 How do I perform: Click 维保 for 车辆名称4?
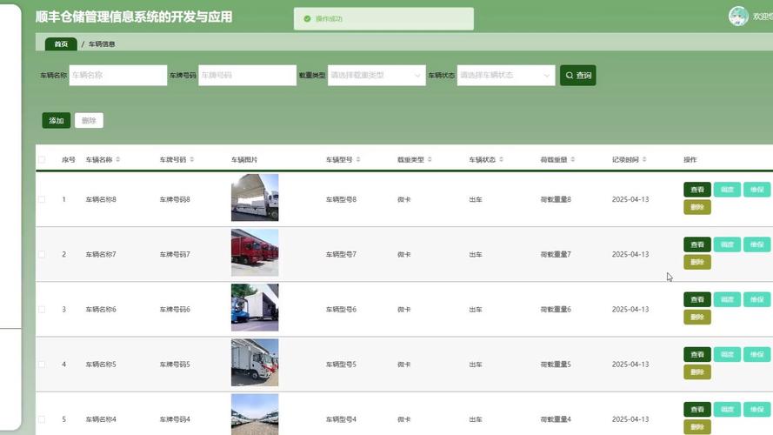point(756,410)
